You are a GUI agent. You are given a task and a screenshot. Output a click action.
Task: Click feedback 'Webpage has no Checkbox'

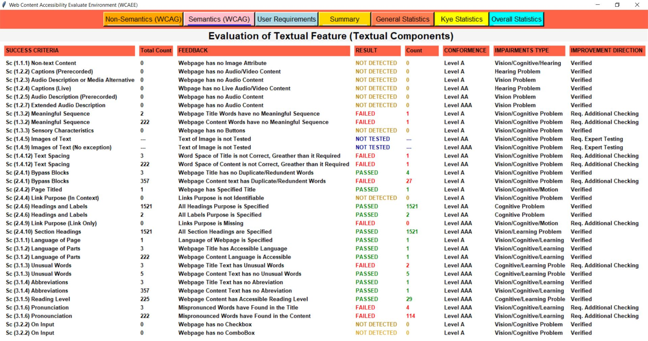coord(215,324)
